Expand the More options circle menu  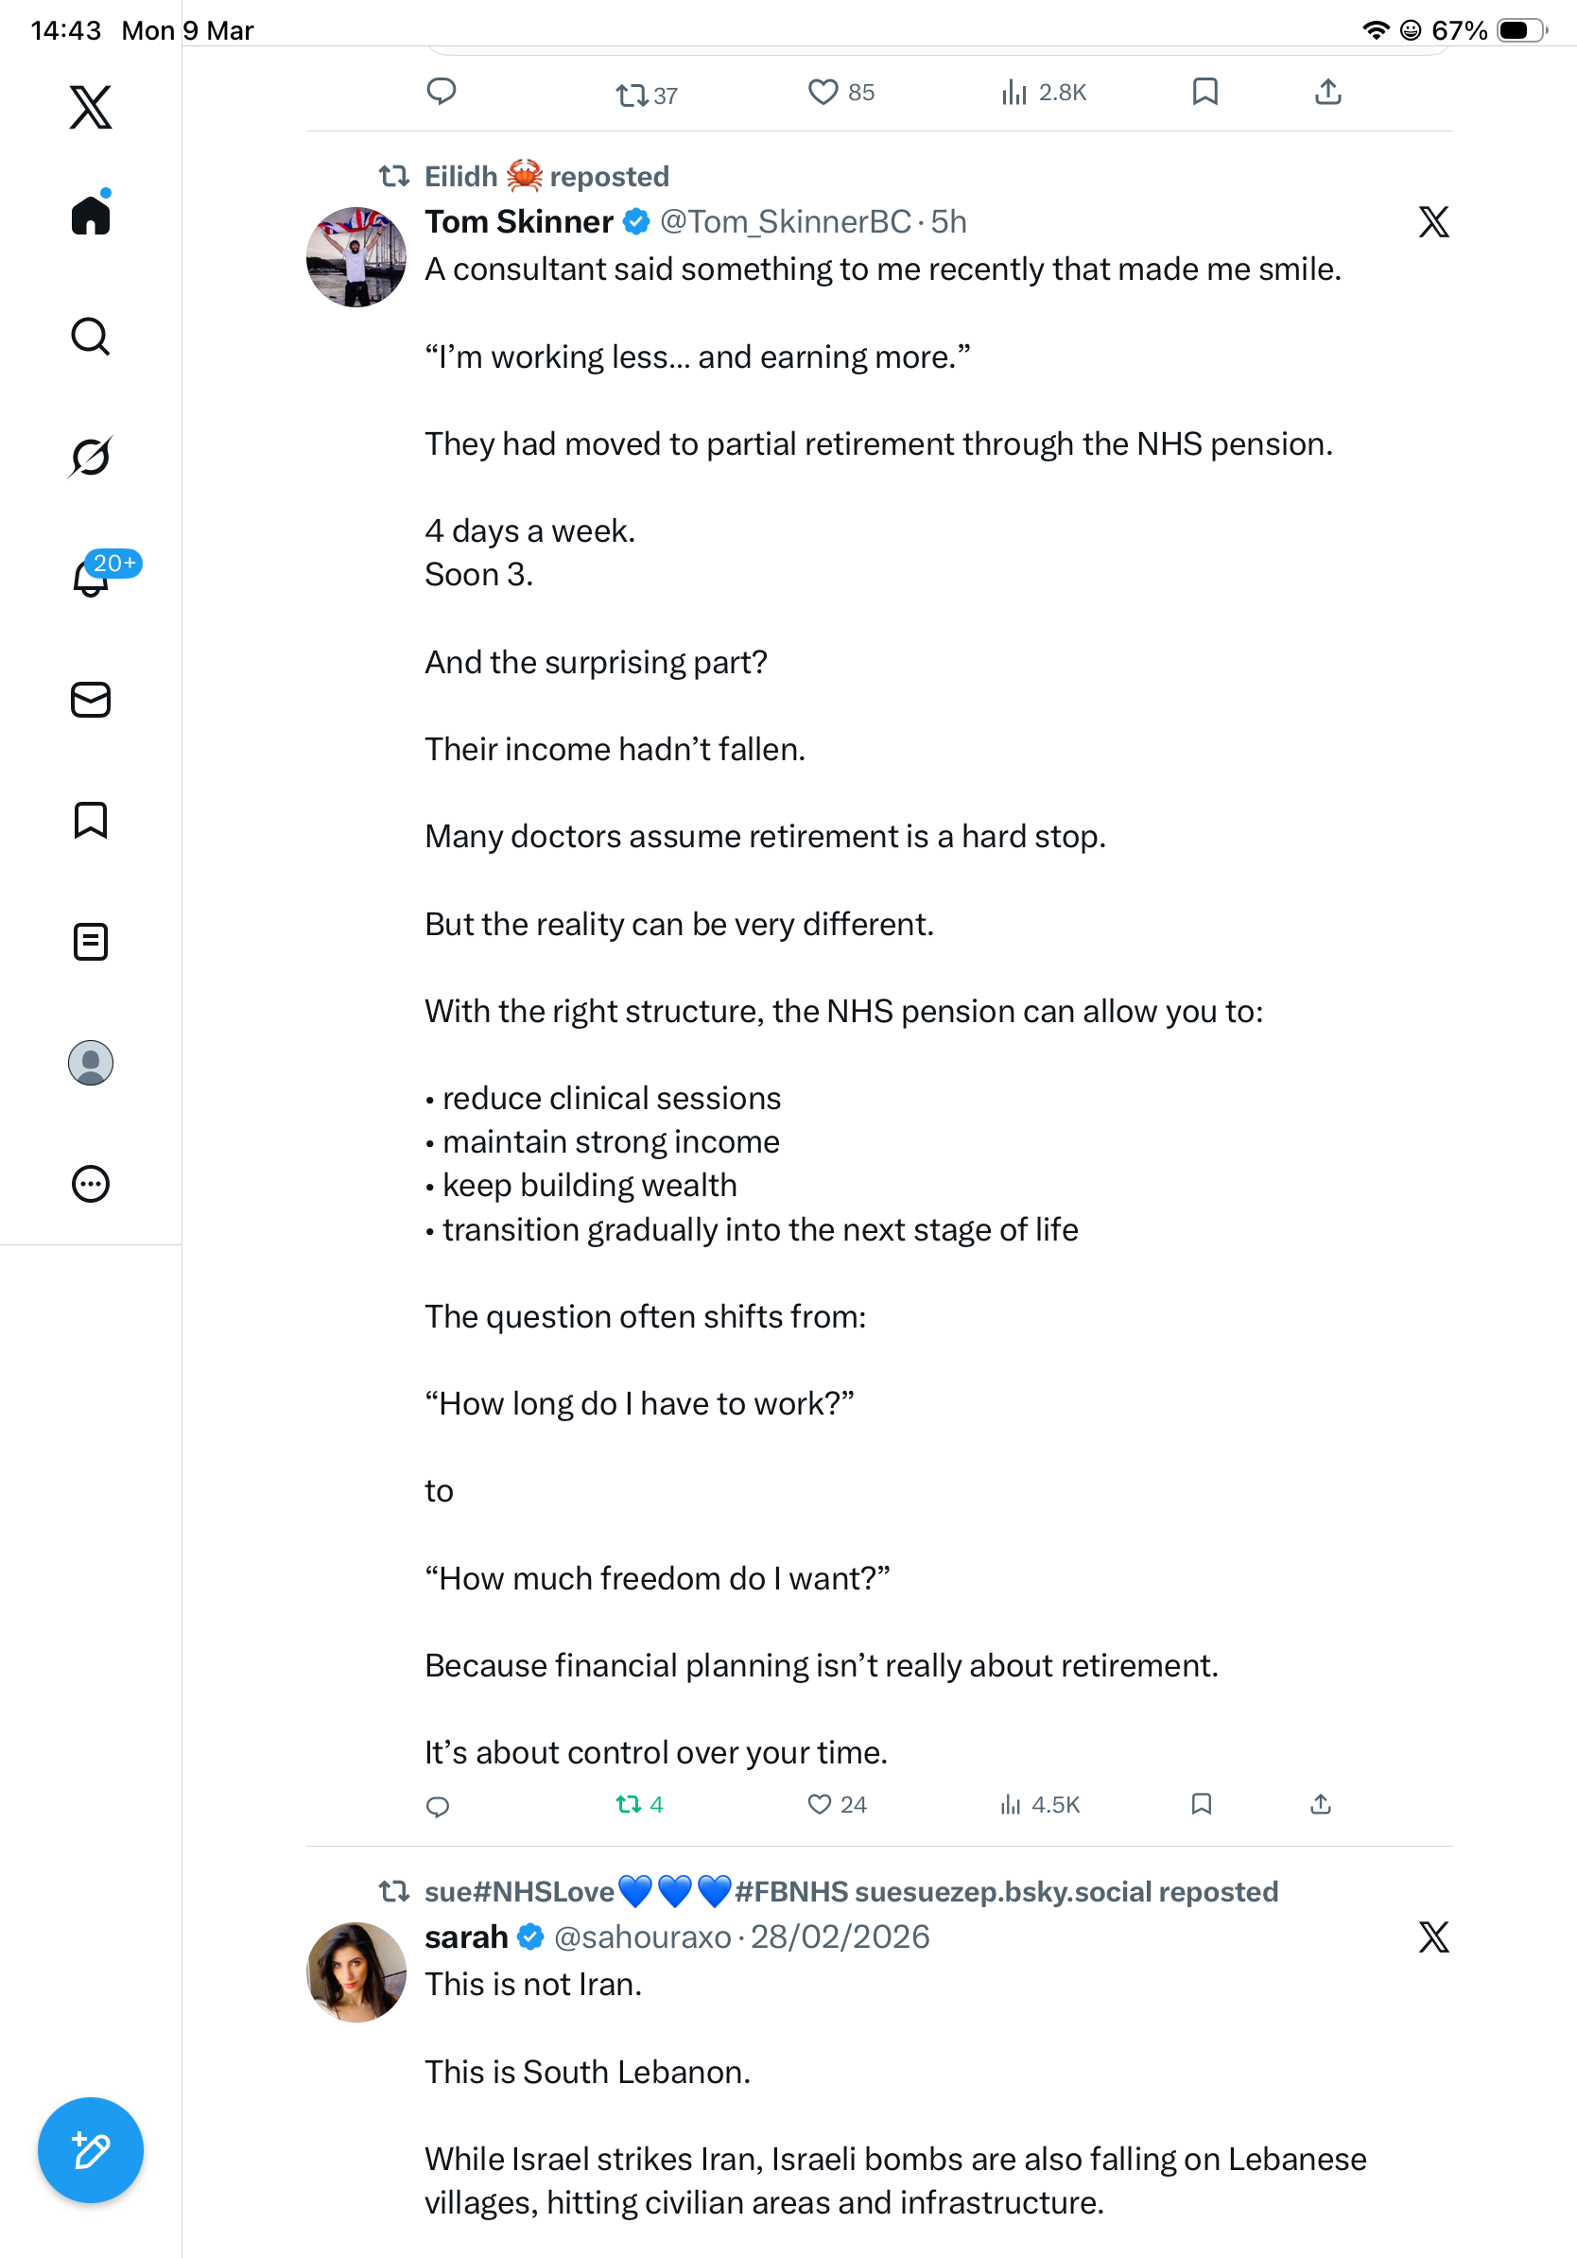pyautogui.click(x=91, y=1183)
